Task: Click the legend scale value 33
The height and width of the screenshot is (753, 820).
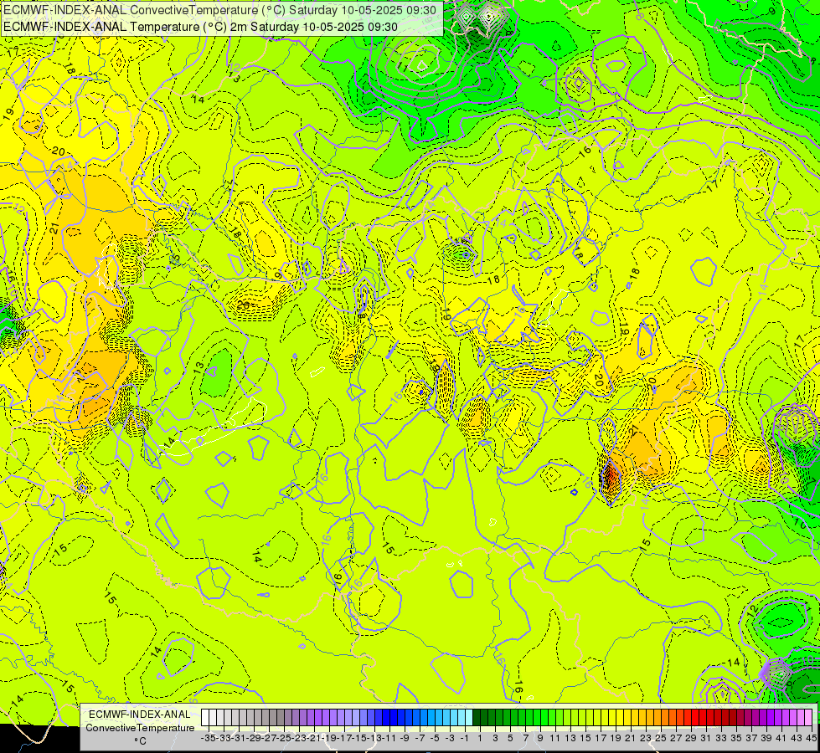Action: (x=721, y=739)
